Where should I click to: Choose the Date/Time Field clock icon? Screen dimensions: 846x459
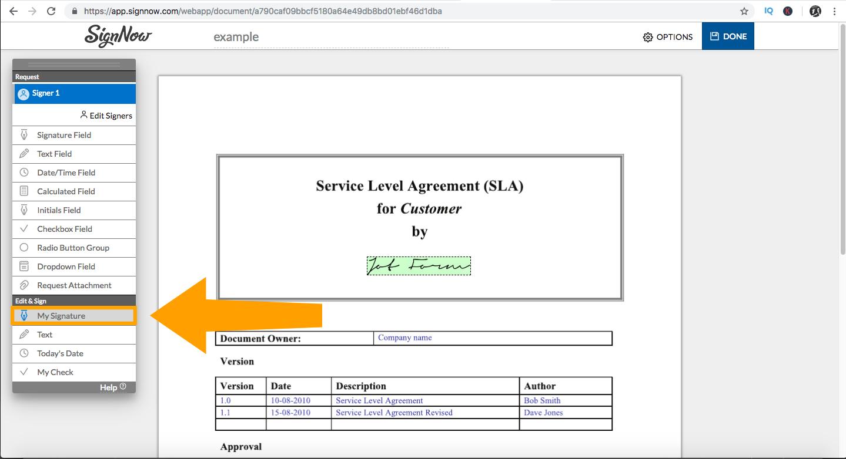pyautogui.click(x=24, y=173)
